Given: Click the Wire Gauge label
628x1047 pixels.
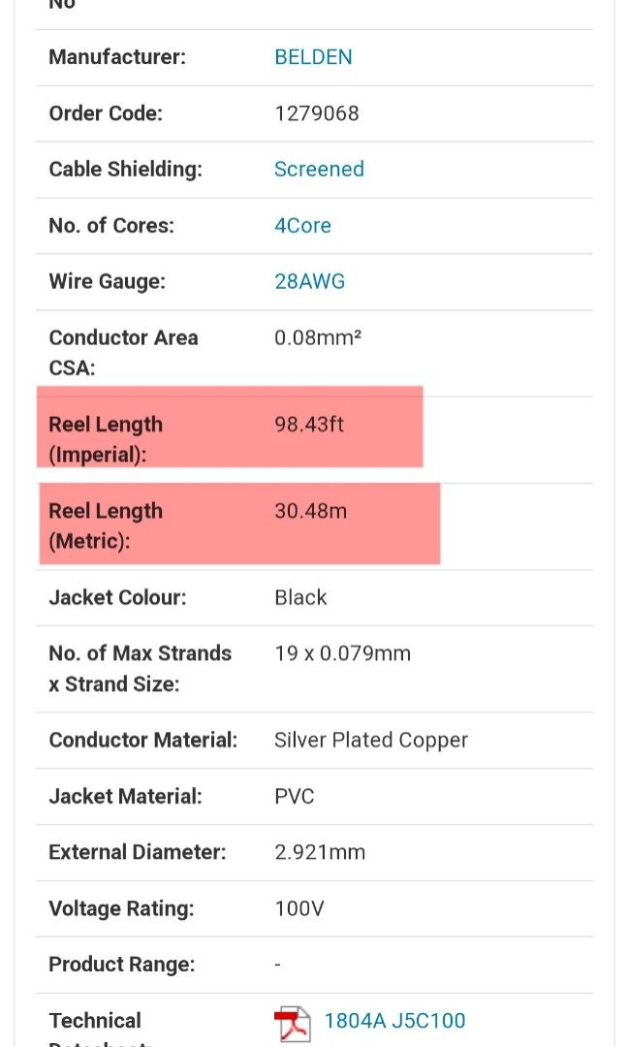Looking at the screenshot, I should click(108, 281).
